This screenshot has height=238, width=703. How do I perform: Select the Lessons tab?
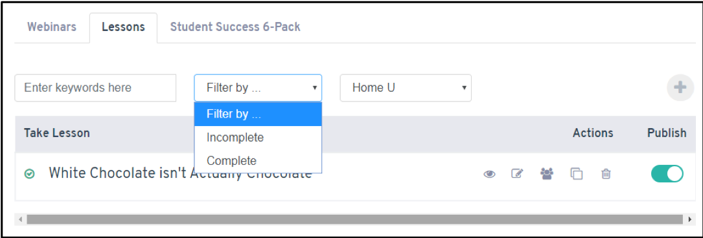tap(123, 27)
